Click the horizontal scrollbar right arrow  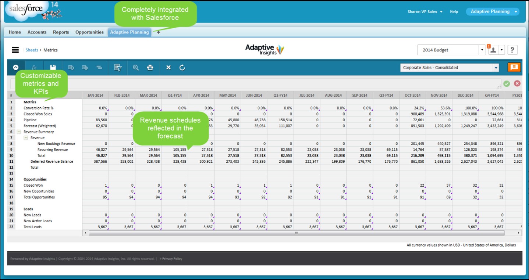coord(519,233)
